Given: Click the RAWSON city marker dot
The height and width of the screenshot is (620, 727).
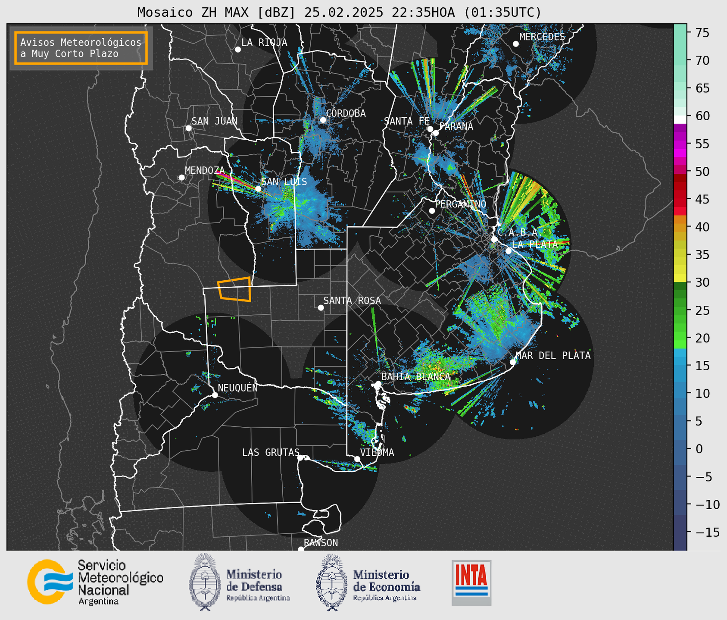Looking at the screenshot, I should pyautogui.click(x=301, y=549).
